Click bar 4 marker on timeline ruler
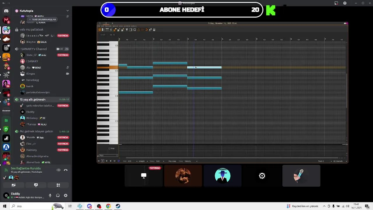Screen dimensions: 373x210 (222, 39)
